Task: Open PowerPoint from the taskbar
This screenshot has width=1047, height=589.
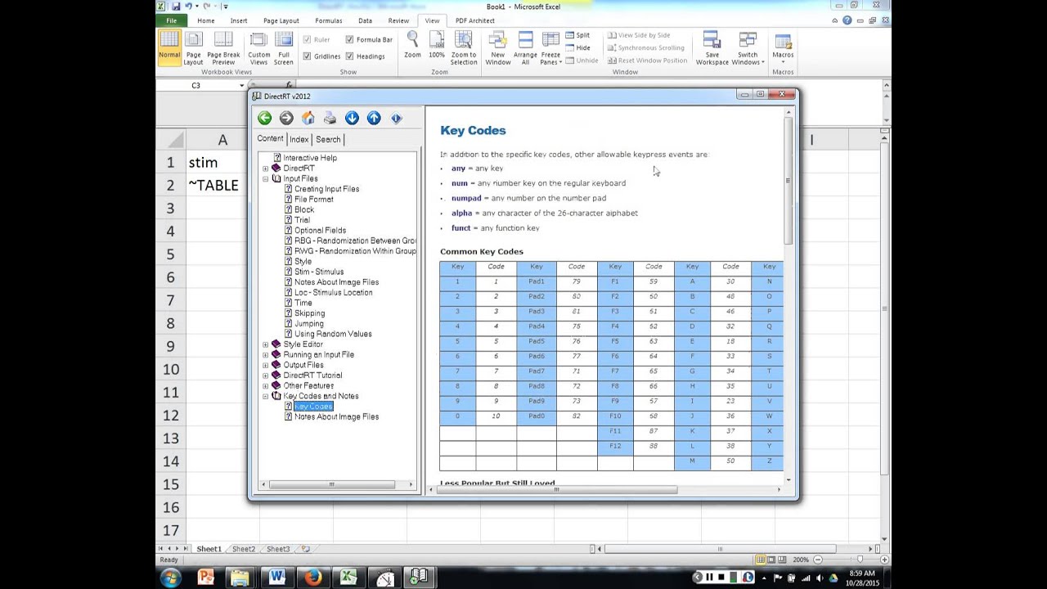Action: pos(204,578)
